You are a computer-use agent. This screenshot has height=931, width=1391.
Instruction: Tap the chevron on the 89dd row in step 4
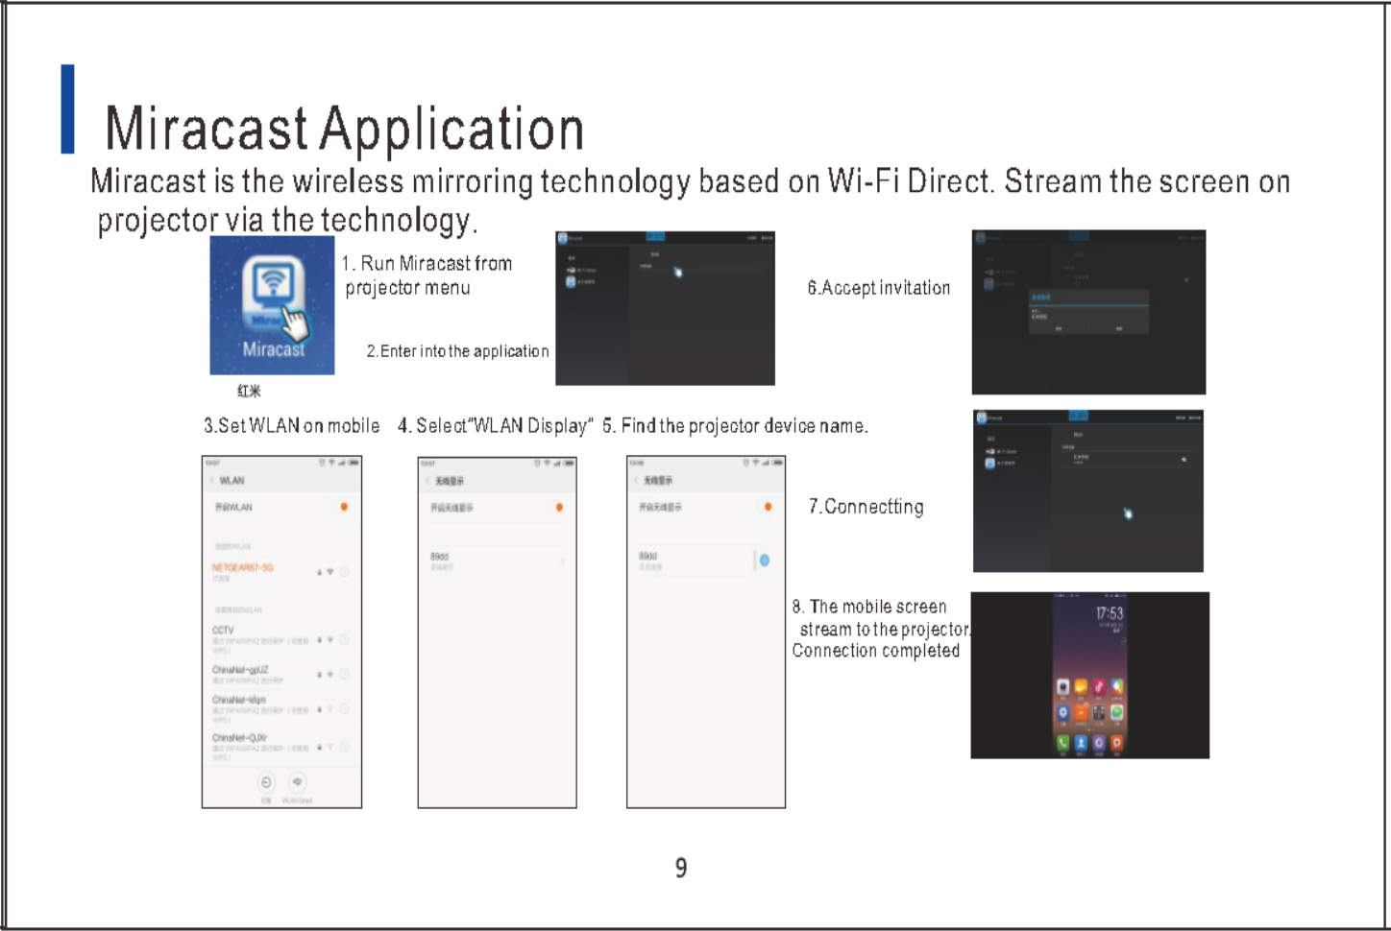(x=562, y=561)
